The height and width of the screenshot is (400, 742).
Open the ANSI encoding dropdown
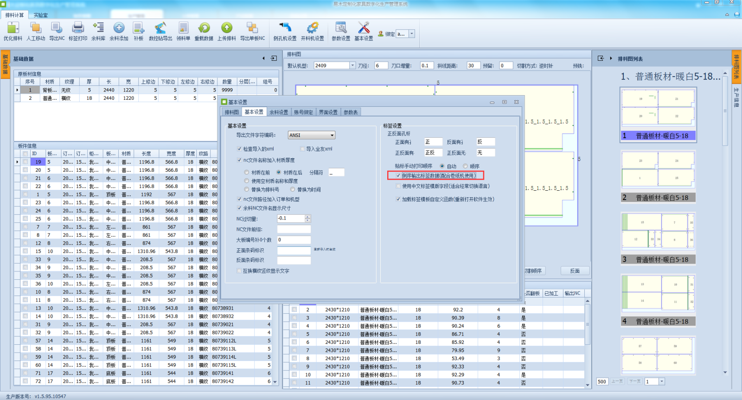click(x=332, y=135)
